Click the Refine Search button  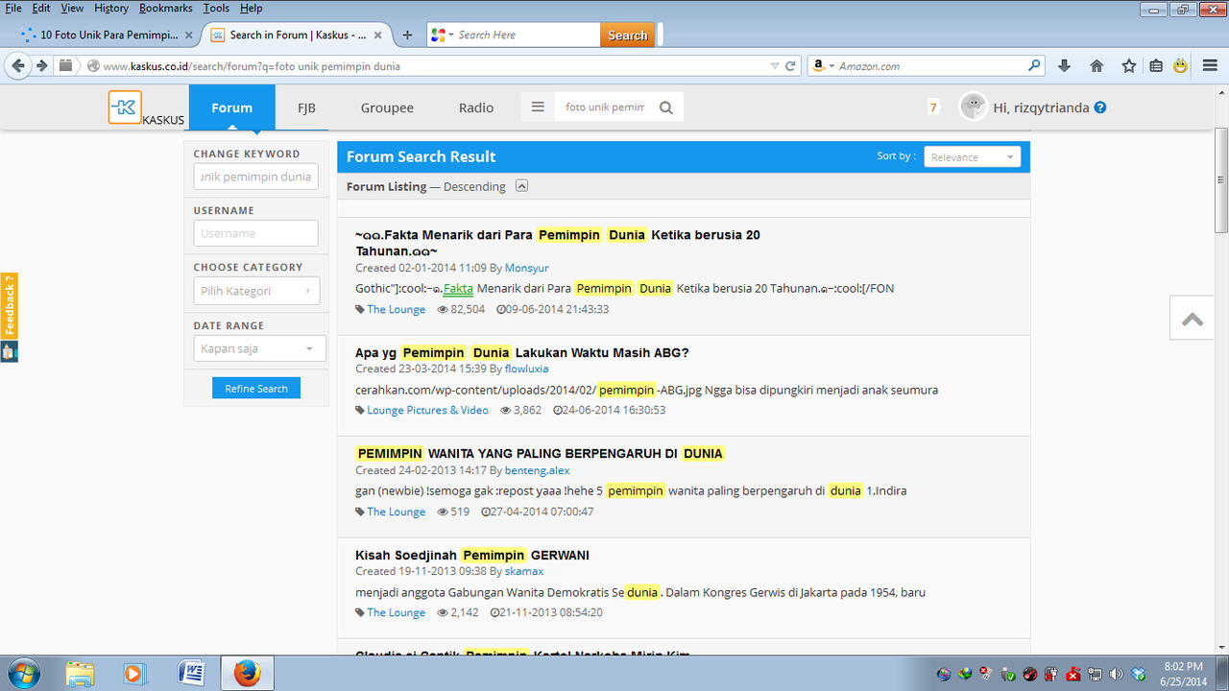(256, 389)
